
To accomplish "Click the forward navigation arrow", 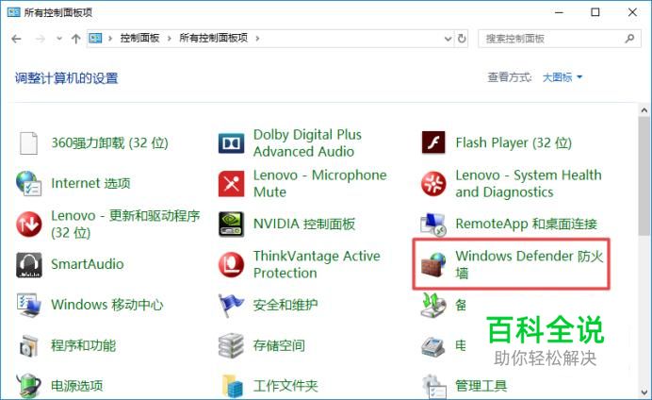I will click(41, 39).
